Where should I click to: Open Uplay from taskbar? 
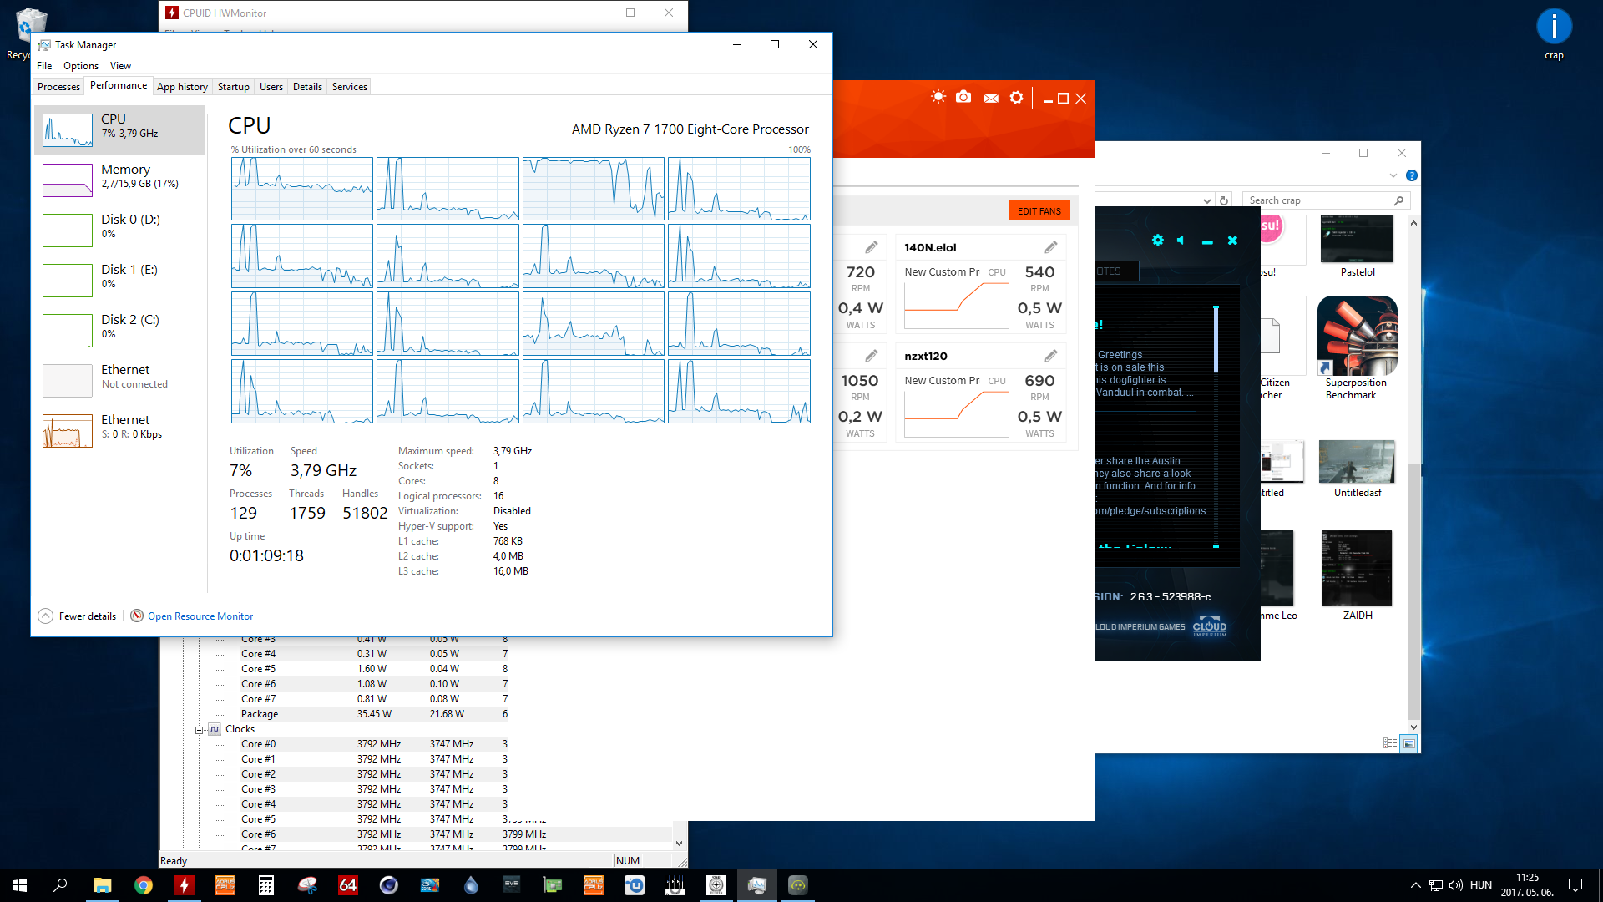pos(635,885)
